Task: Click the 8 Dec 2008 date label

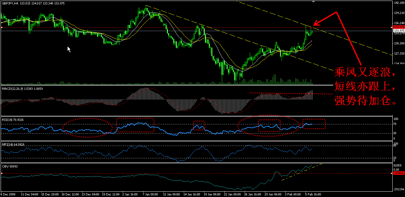Action: (8, 194)
